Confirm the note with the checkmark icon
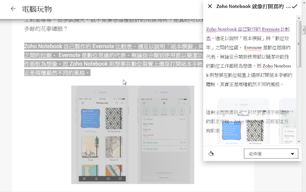Image resolution: width=306 pixels, height=192 pixels. click(x=295, y=6)
